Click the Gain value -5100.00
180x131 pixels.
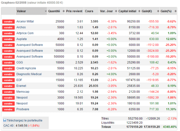click(x=153, y=57)
